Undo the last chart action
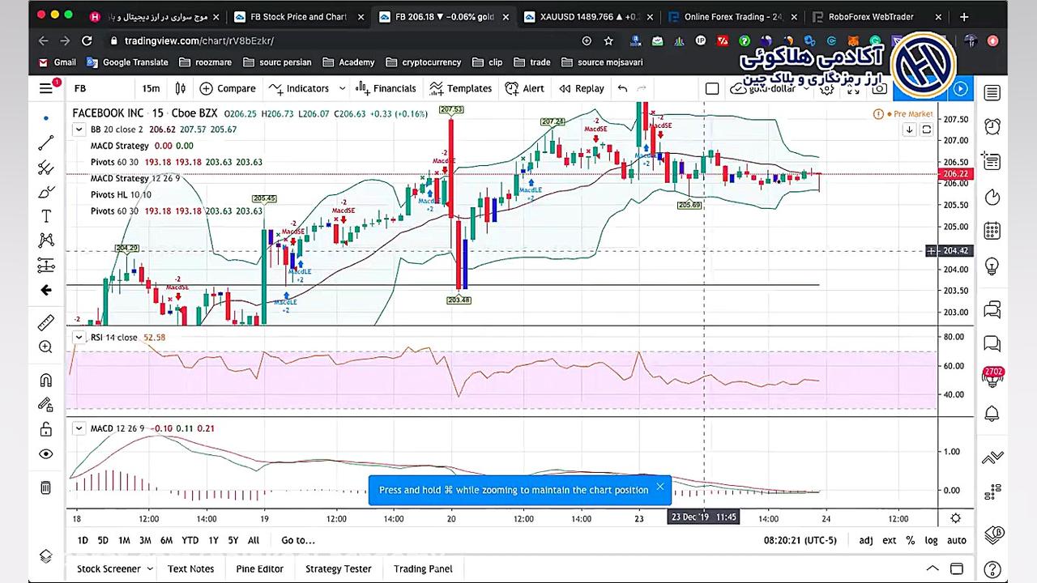Viewport: 1037px width, 583px height. tap(622, 88)
